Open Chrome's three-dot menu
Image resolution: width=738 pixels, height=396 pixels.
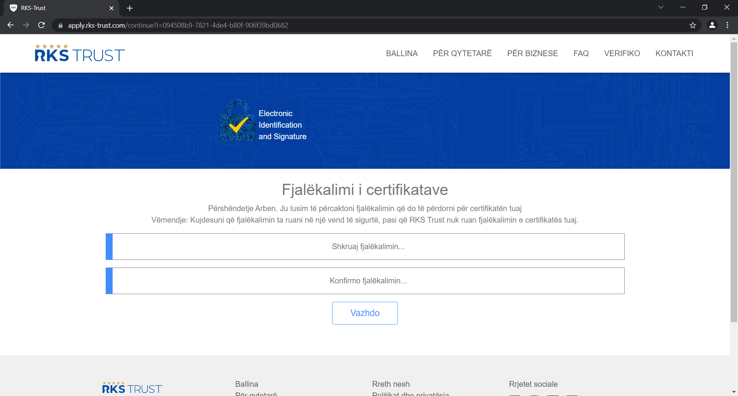tap(727, 25)
